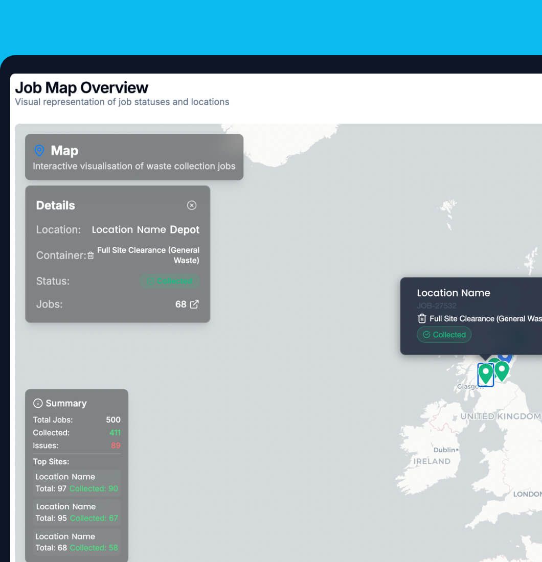The width and height of the screenshot is (542, 562).
Task: Click the 'Job Map Overview' heading
Action: [81, 87]
